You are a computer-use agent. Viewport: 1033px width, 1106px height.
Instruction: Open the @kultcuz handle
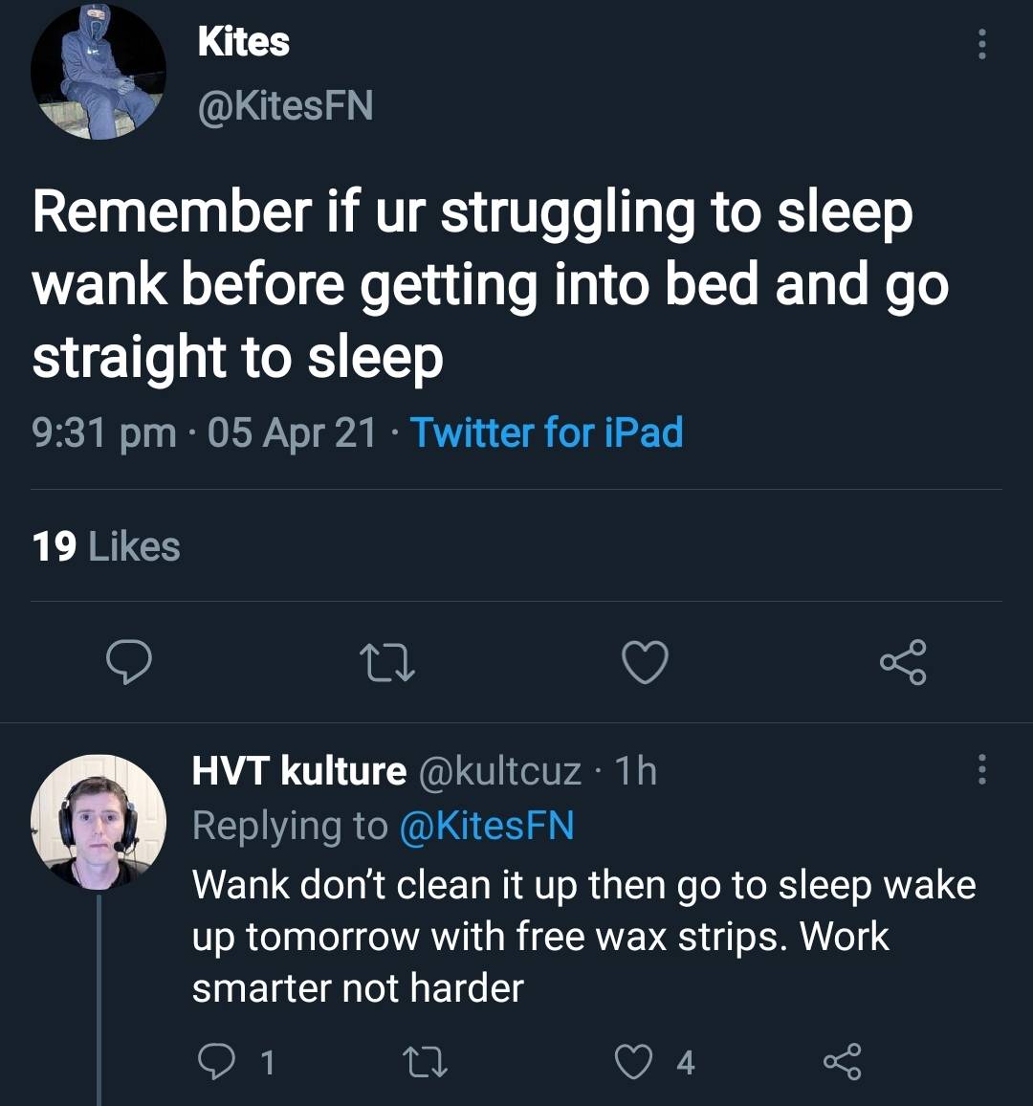pyautogui.click(x=499, y=770)
